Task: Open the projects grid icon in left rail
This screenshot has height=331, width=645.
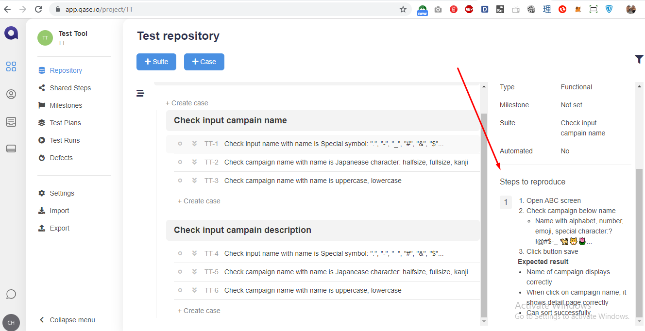Action: [11, 67]
